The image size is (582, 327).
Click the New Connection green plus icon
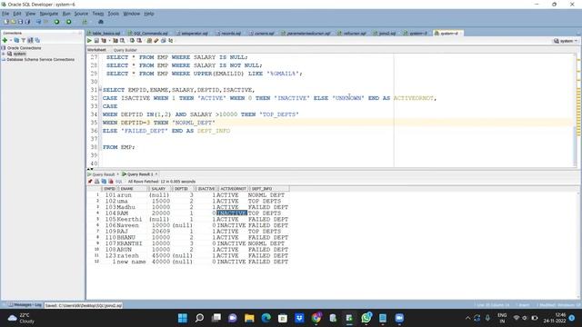tap(5, 40)
